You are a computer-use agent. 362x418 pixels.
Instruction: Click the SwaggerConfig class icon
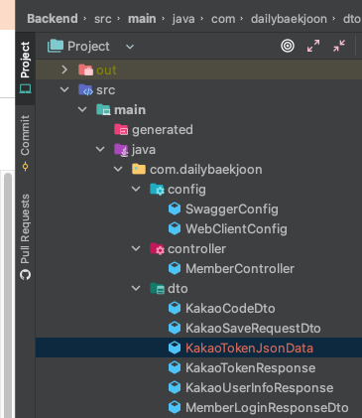pyautogui.click(x=175, y=209)
